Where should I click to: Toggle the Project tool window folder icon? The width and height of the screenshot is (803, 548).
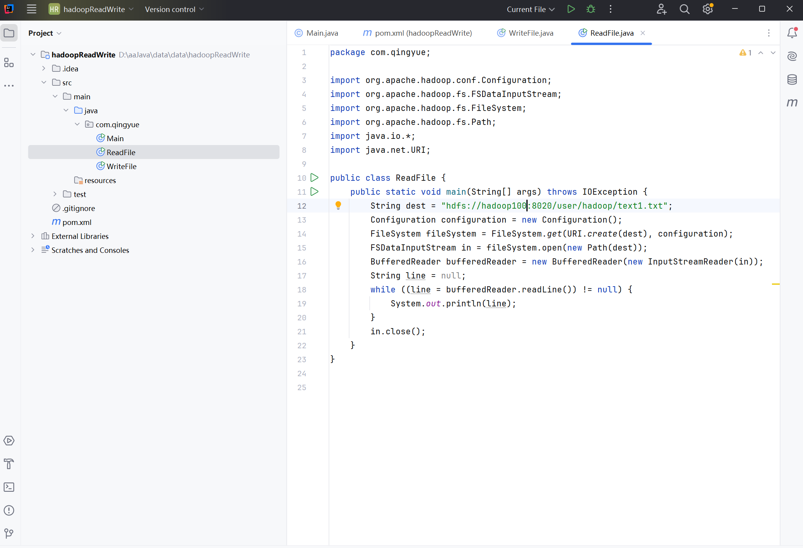(9, 33)
